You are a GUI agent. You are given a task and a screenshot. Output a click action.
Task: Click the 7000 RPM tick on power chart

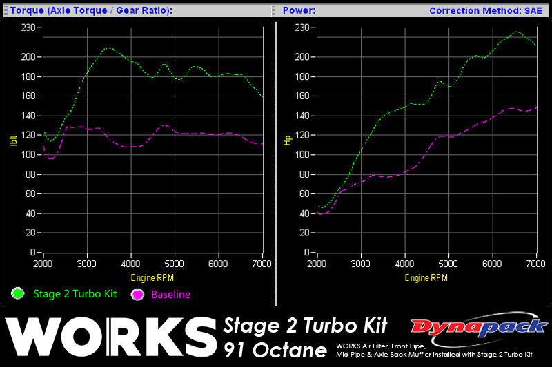click(x=536, y=264)
